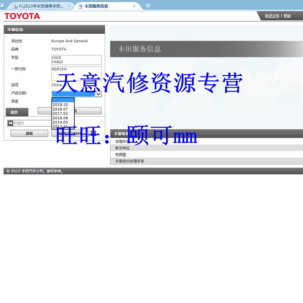Screen dimensions: 303x303
Task: Click the wide button right of 搜索 tab
Action: pos(70,111)
